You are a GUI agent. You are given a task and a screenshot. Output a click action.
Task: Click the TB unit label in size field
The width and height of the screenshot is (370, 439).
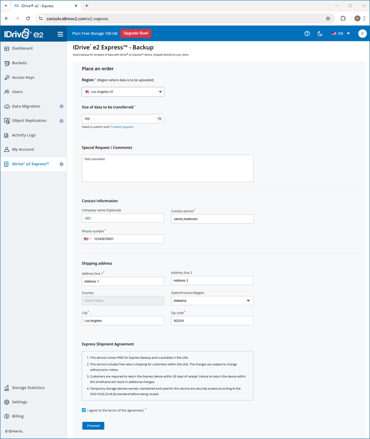click(x=159, y=119)
